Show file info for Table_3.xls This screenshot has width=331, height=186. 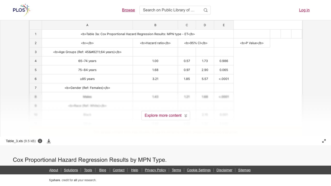click(x=40, y=141)
